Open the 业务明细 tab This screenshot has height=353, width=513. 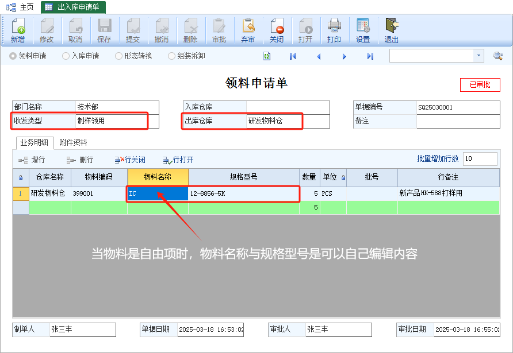click(35, 143)
